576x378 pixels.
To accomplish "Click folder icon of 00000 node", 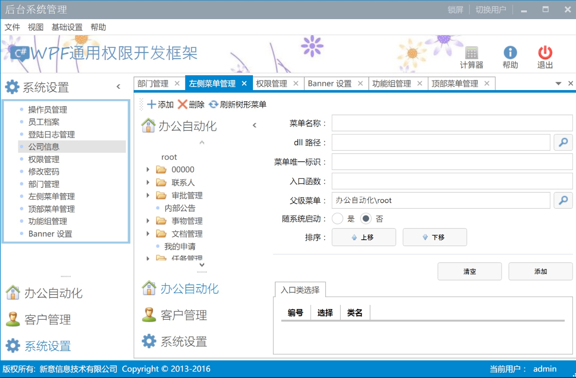I will pos(161,170).
